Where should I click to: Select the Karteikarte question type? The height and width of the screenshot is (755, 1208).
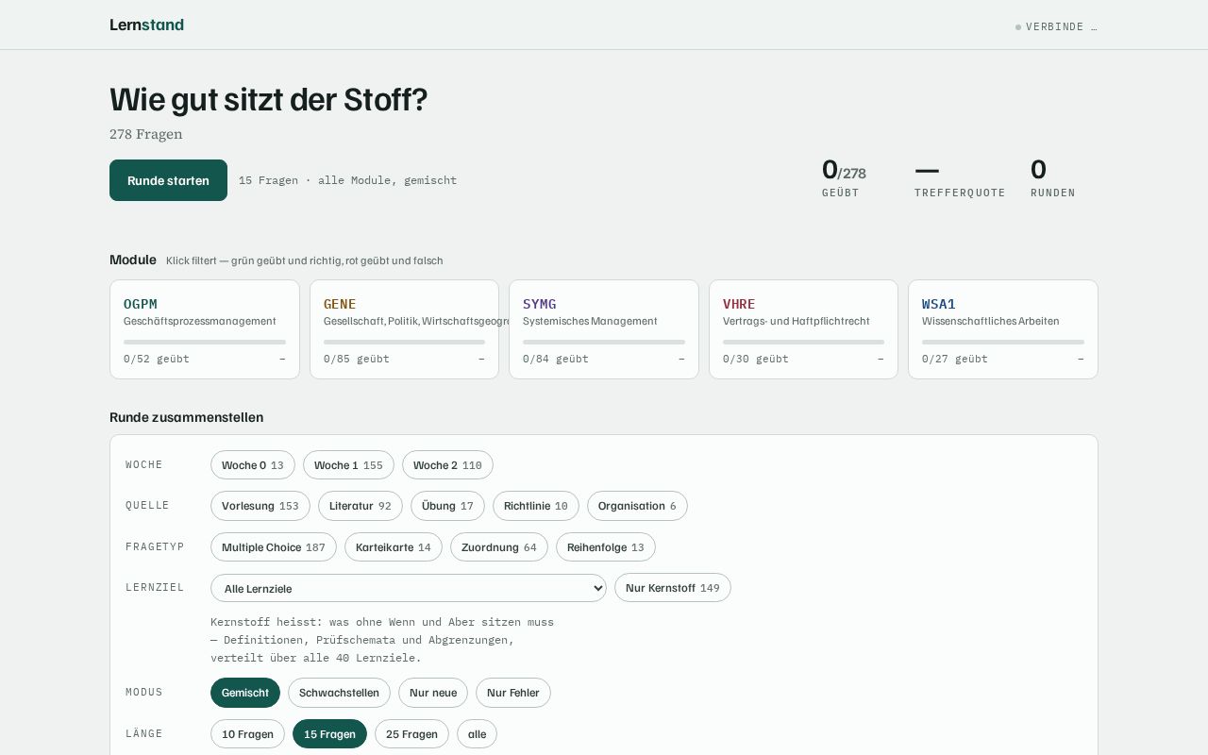pos(394,547)
